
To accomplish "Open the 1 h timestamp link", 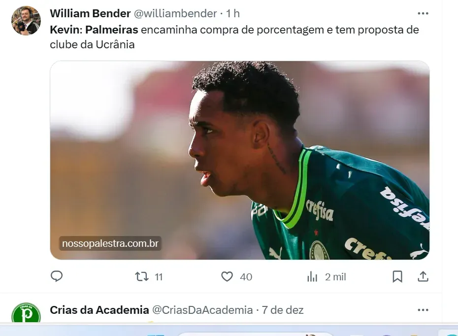I will (233, 13).
